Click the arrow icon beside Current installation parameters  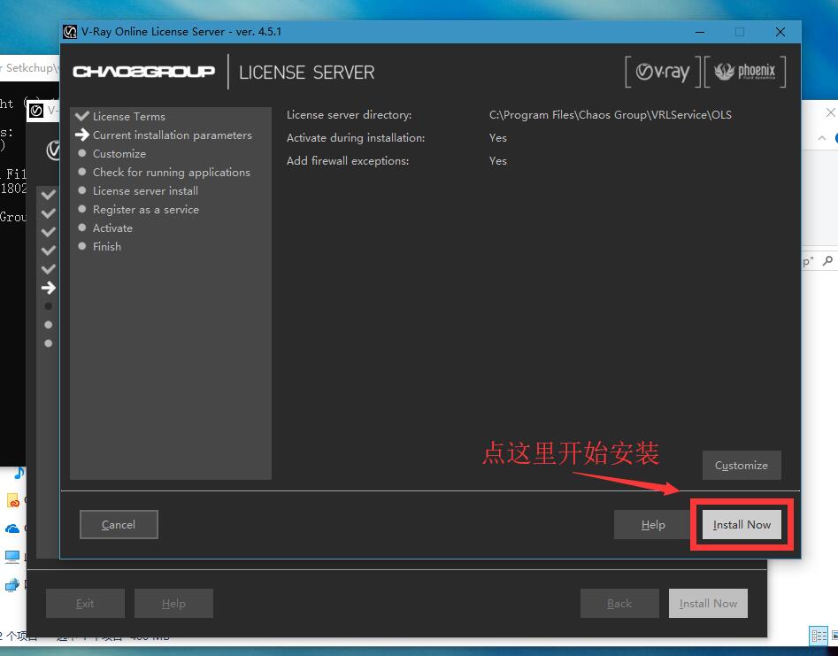tap(81, 135)
